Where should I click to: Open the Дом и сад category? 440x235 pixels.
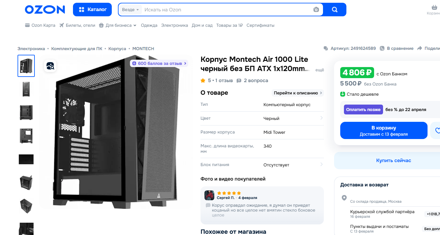(202, 26)
